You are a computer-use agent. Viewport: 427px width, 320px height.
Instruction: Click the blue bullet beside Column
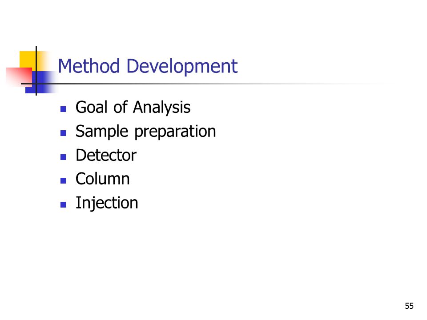(x=63, y=181)
